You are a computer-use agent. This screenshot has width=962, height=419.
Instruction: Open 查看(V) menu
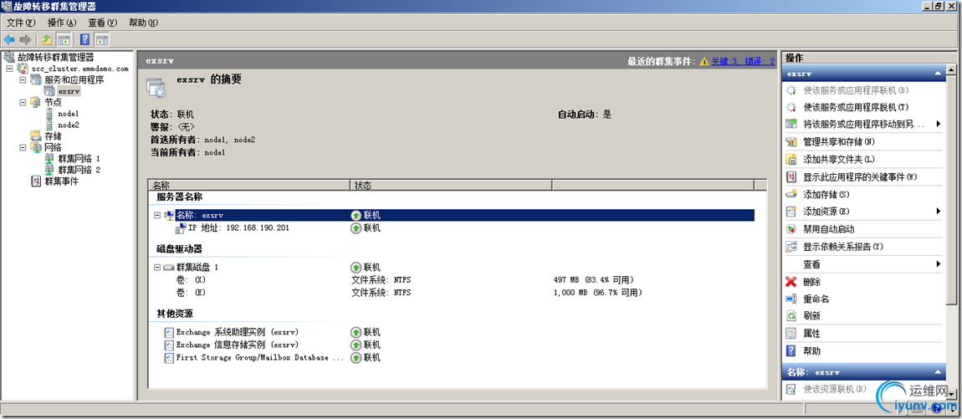click(x=102, y=23)
